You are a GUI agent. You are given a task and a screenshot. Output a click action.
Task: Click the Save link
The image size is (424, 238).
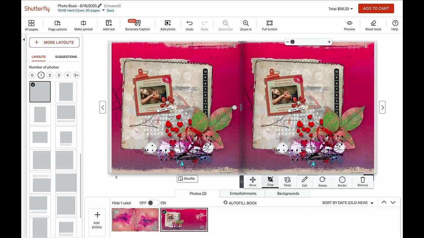(110, 11)
